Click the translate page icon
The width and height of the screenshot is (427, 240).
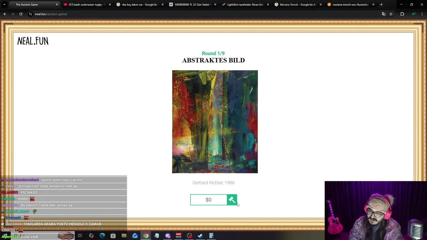click(x=384, y=14)
